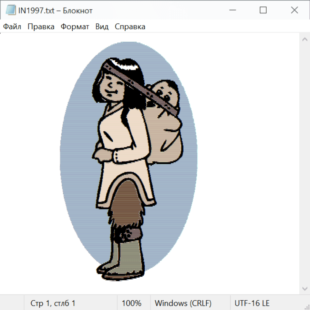The image size is (310, 310).
Task: Click the Windows (CRLF) status field
Action: 183,303
